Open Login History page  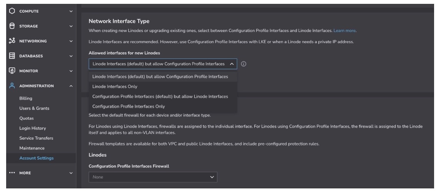point(33,128)
